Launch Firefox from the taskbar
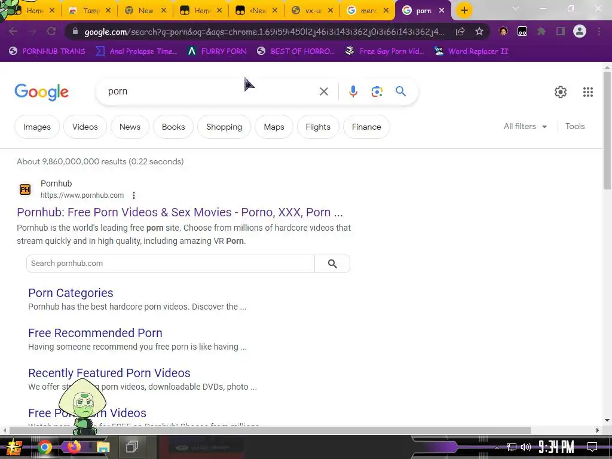The width and height of the screenshot is (612, 459). click(x=74, y=447)
